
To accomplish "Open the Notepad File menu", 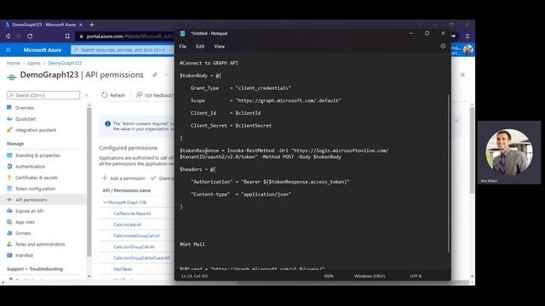I will [183, 46].
